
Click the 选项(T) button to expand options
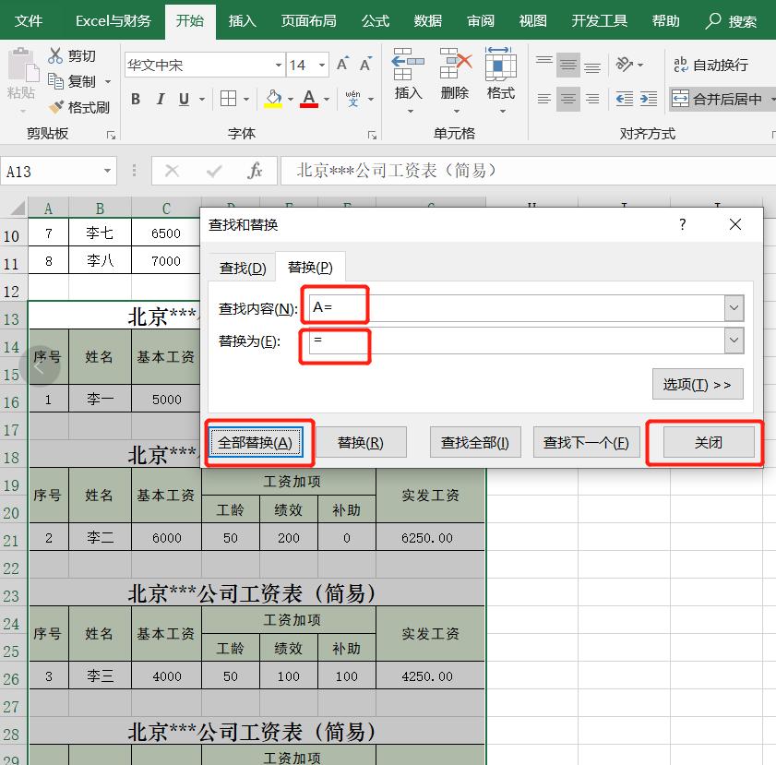pos(697,385)
